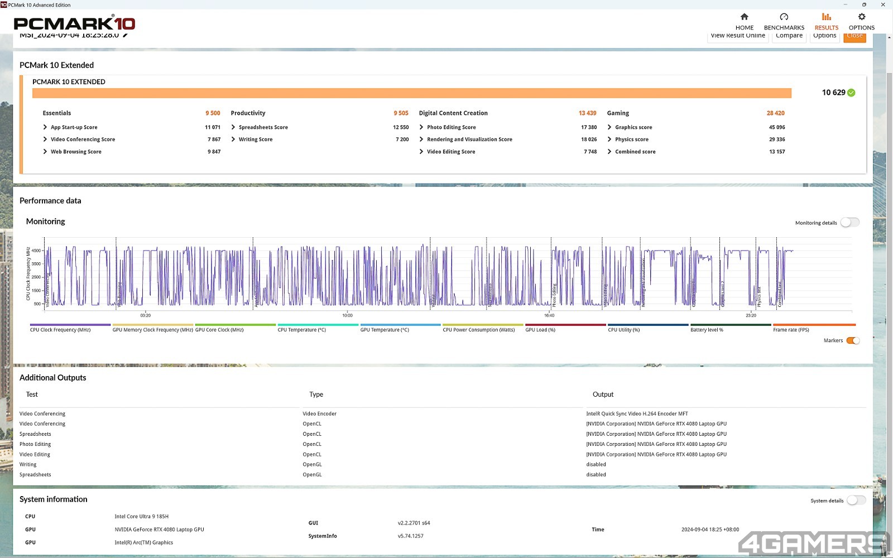Select the Battery level % legend
The image size is (893, 558).
731,328
